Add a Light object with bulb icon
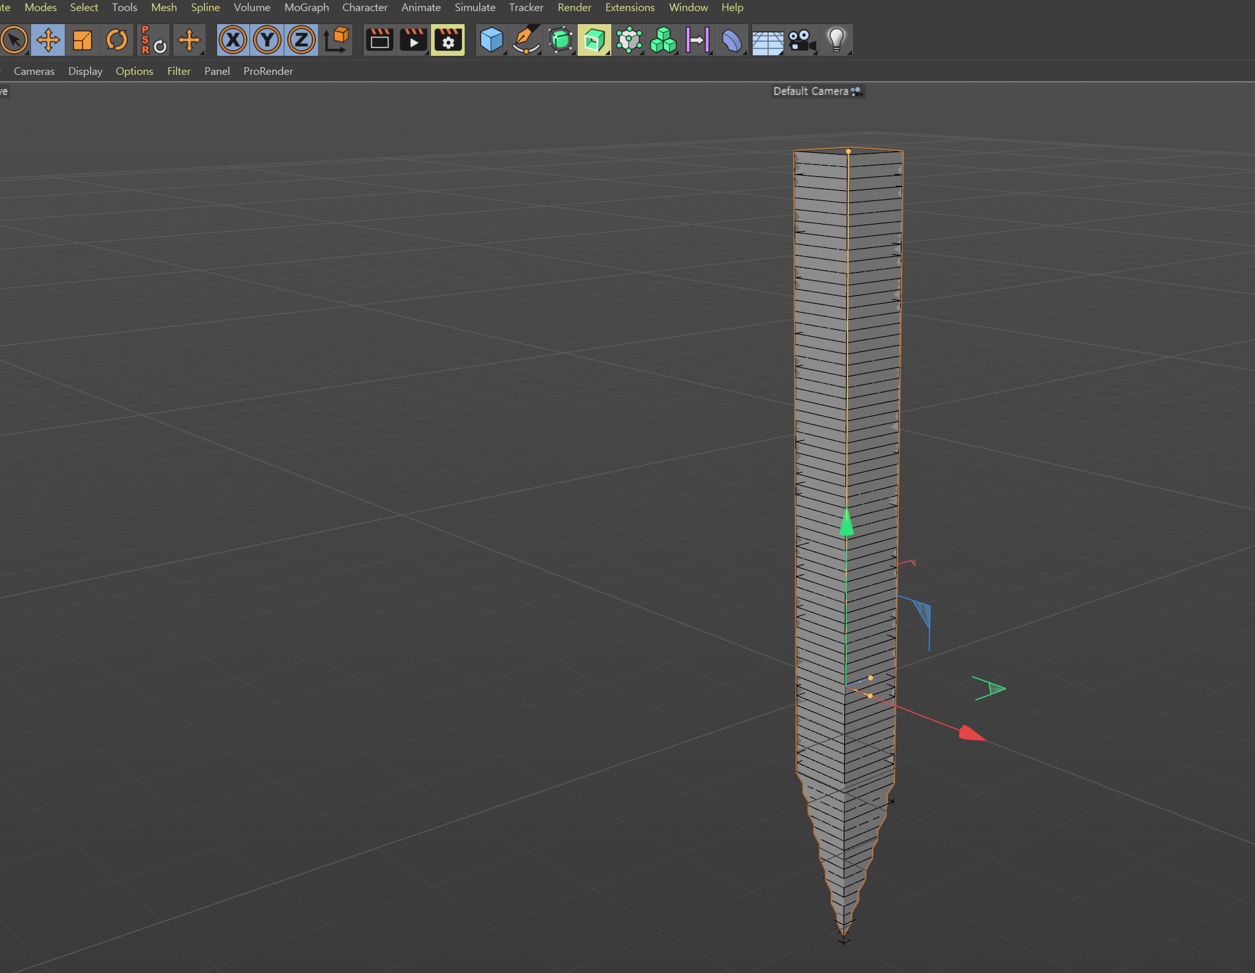The width and height of the screenshot is (1255, 973). [x=836, y=41]
